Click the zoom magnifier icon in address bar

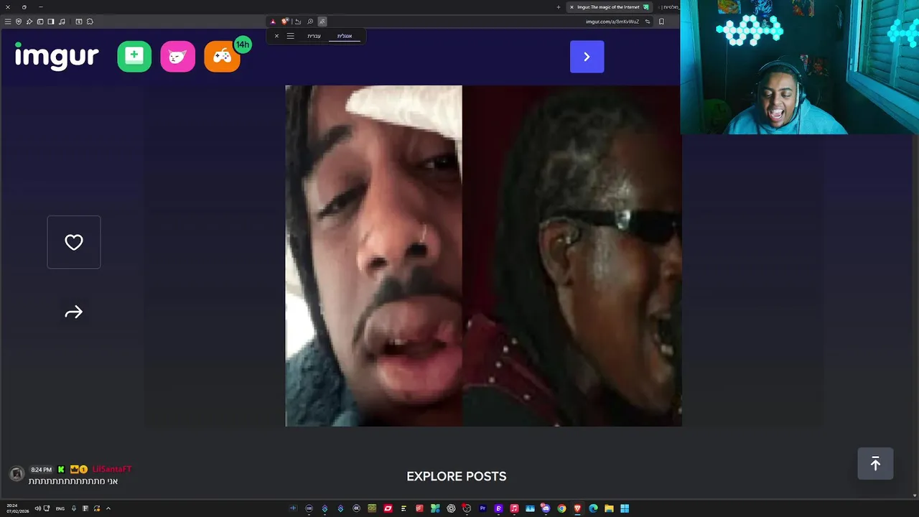[310, 22]
